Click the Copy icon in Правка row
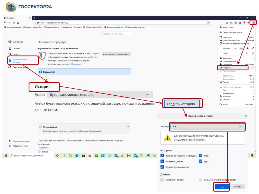259x194 pixels. tap(247, 53)
